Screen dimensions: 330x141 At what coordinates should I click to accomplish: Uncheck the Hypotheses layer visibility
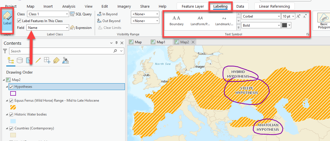11,87
